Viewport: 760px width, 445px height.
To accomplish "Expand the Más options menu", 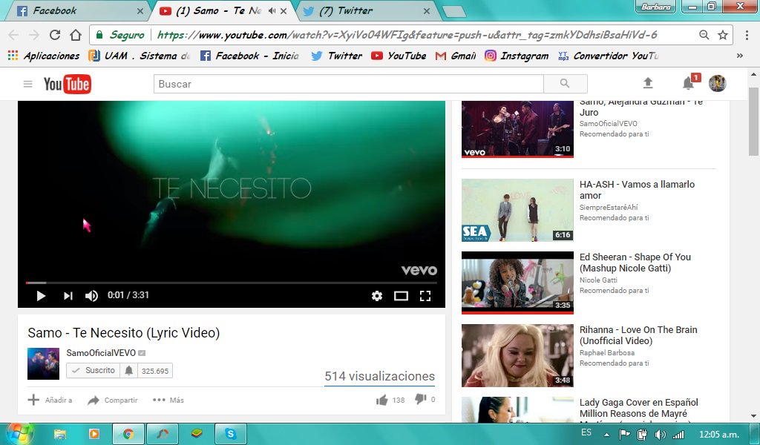I will pyautogui.click(x=168, y=400).
